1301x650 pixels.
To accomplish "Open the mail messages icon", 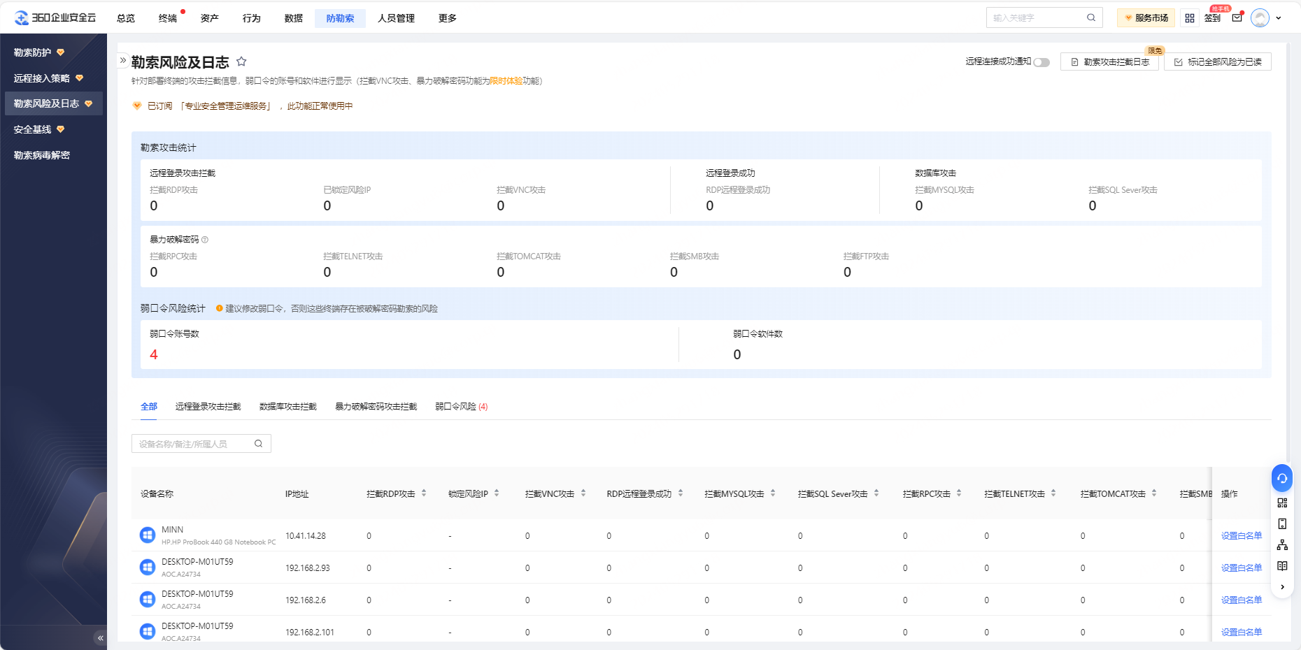I will pos(1237,18).
